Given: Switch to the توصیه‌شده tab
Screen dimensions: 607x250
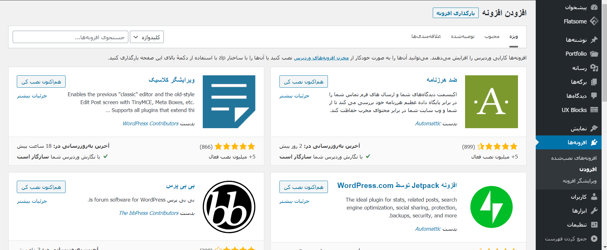Looking at the screenshot, I should pyautogui.click(x=463, y=36).
